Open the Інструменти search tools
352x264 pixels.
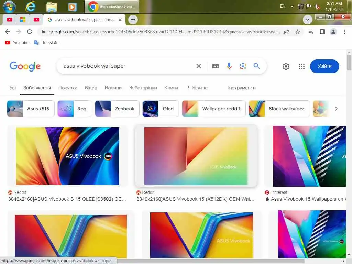(242, 88)
